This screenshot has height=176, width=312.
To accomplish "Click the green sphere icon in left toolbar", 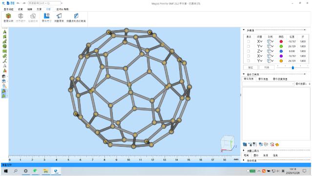I will tap(4, 46).
